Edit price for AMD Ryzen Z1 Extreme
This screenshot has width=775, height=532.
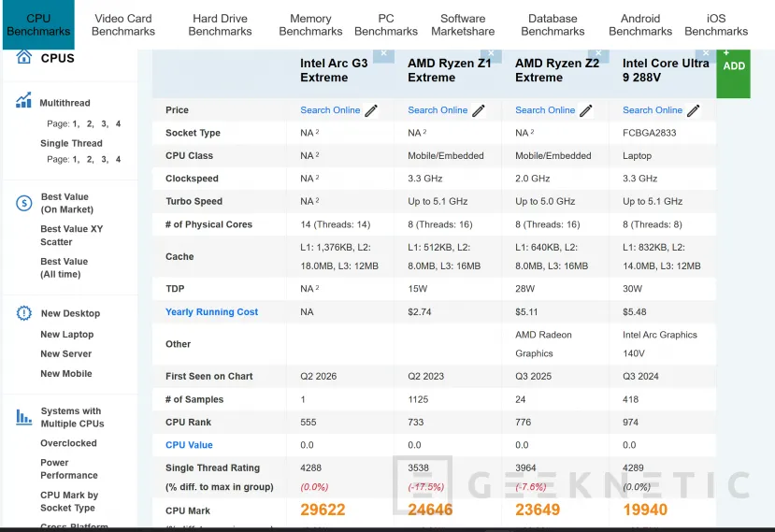point(479,110)
